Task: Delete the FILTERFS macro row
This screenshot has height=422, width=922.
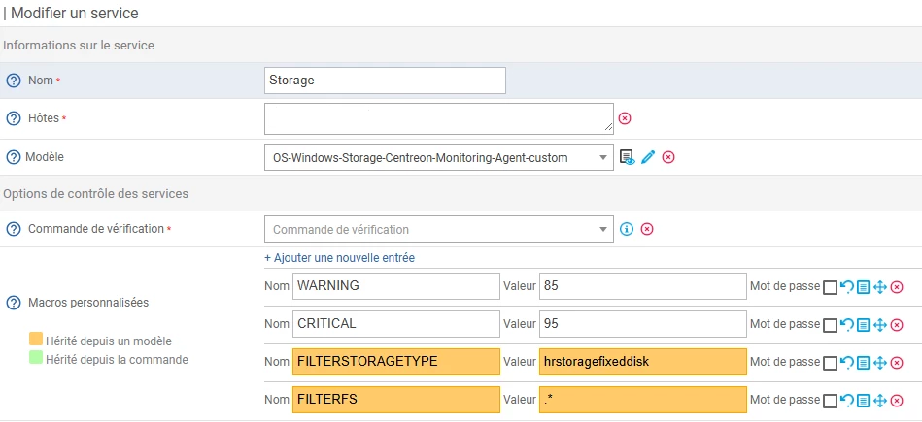Action: [897, 400]
